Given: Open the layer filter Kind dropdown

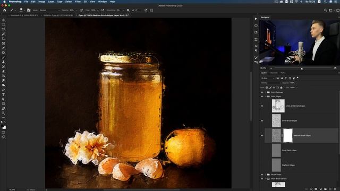Looking at the screenshot, I should click(268, 78).
